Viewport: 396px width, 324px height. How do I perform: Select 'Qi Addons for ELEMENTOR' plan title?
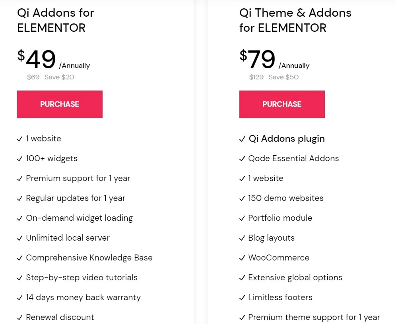pos(56,20)
